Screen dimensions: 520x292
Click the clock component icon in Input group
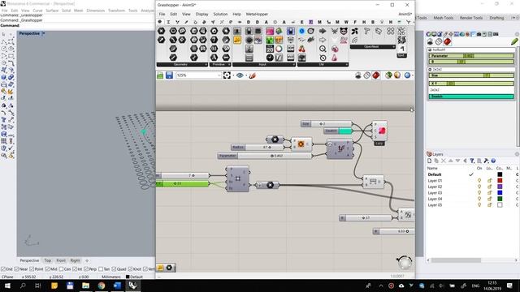270,58
